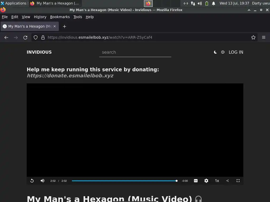Click the Firefox taskbar window button
The height and width of the screenshot is (202, 270).
click(55, 3)
